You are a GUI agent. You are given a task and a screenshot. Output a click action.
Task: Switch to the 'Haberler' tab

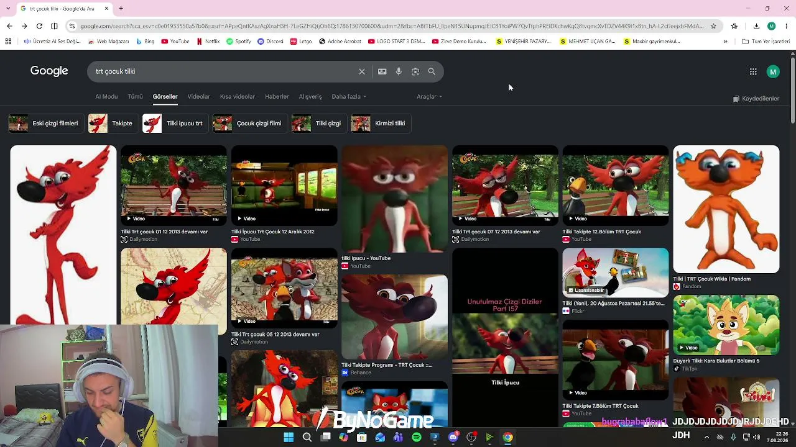pos(277,97)
